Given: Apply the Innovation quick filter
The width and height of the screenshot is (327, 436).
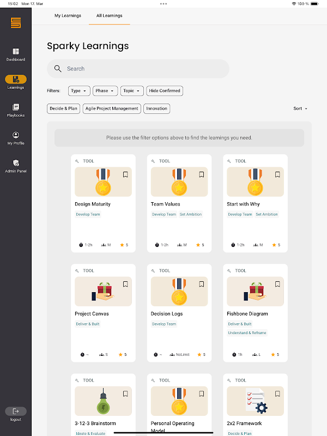Looking at the screenshot, I should coord(157,108).
